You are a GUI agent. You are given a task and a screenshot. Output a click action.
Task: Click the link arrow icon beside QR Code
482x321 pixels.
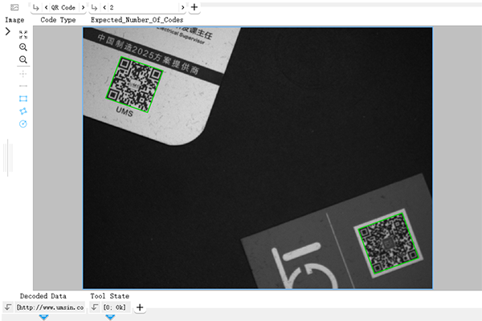36,7
